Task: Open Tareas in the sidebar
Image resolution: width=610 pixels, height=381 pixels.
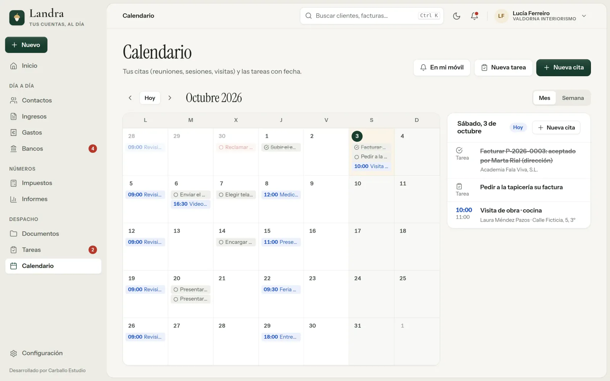Action: coord(53,250)
